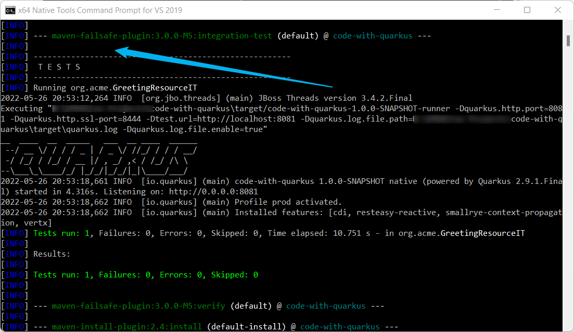
Task: Click the 'T E S T S' heading line
Action: point(59,67)
